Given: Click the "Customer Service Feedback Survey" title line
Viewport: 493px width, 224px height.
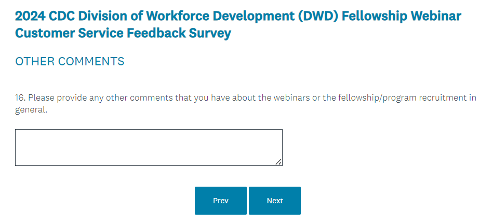Looking at the screenshot, I should [123, 34].
